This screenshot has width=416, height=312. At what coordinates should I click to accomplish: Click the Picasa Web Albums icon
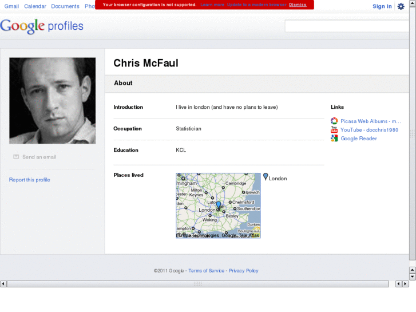click(334, 121)
